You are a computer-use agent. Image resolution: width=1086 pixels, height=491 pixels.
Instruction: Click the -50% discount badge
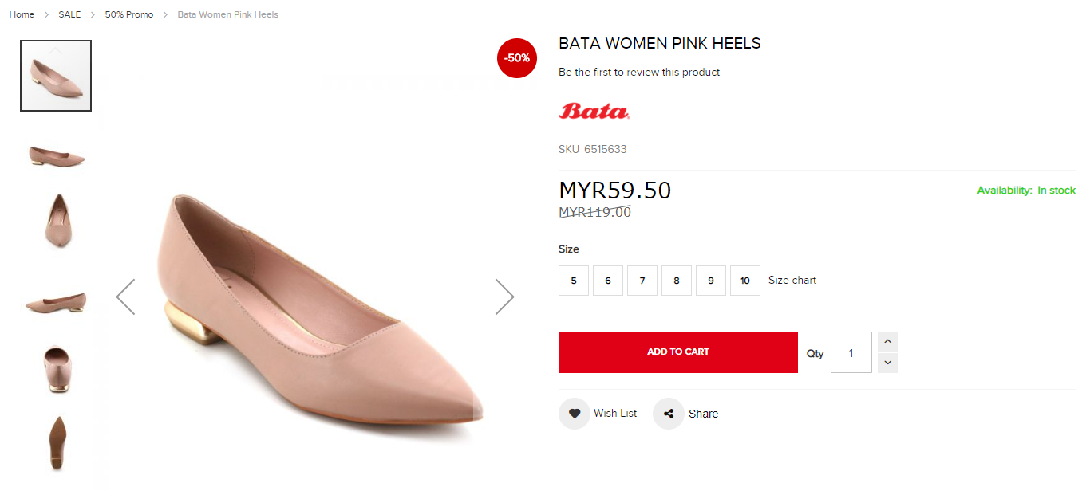517,58
